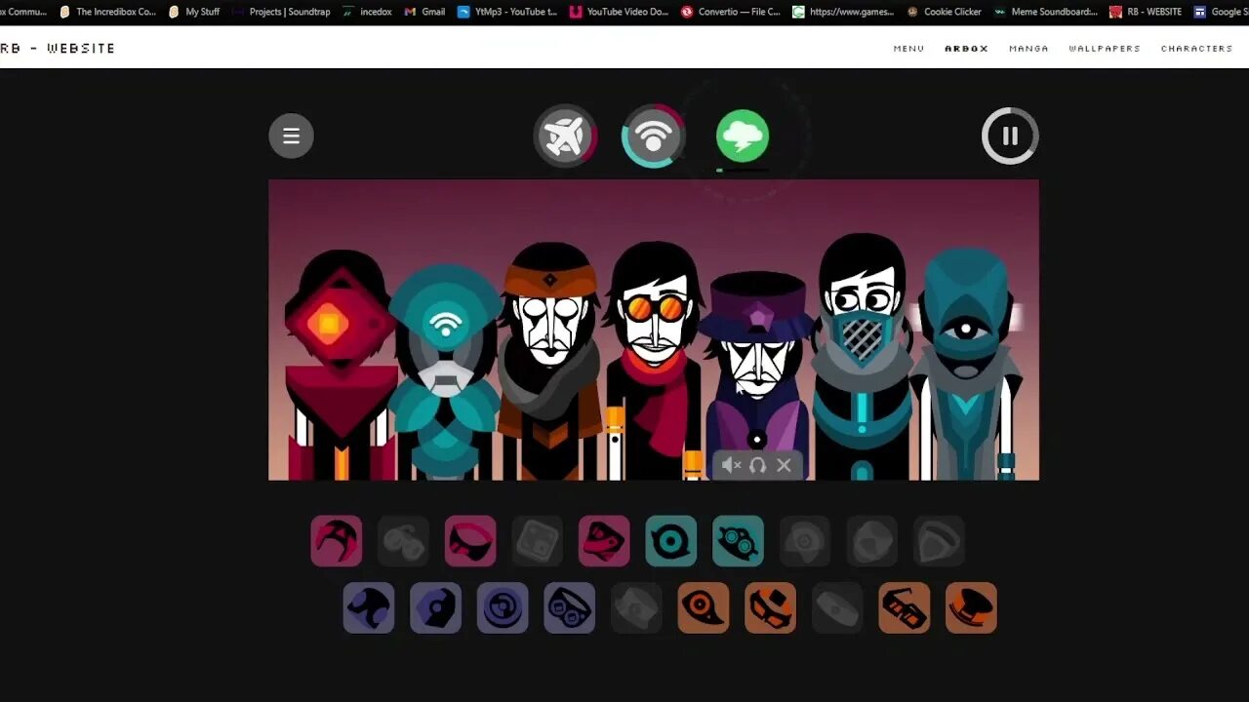Pick the pink curved helmet sound icon
1249x702 pixels.
click(x=337, y=541)
